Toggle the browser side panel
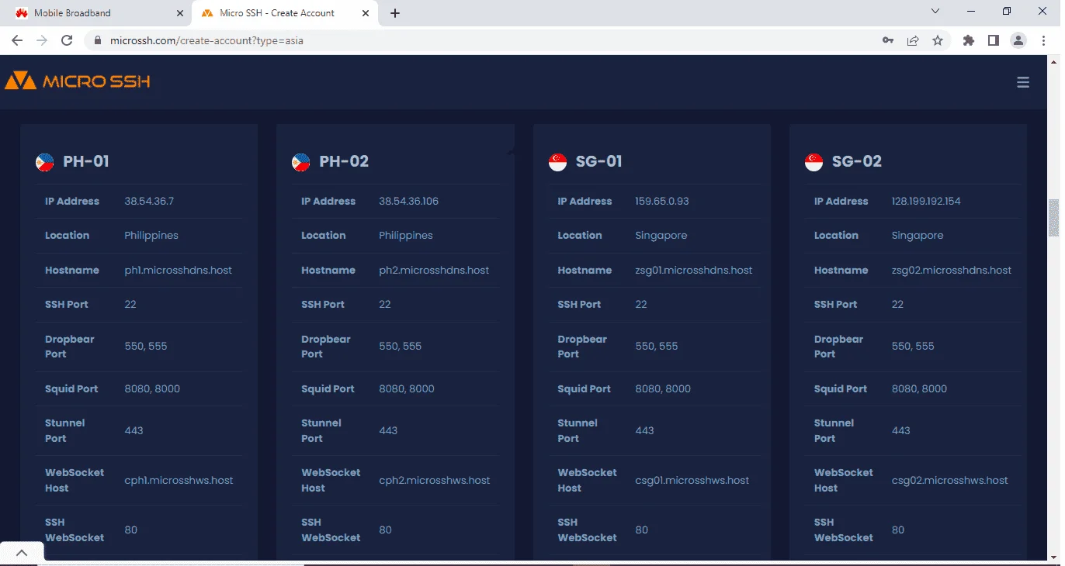This screenshot has height=566, width=1065. pyautogui.click(x=993, y=40)
